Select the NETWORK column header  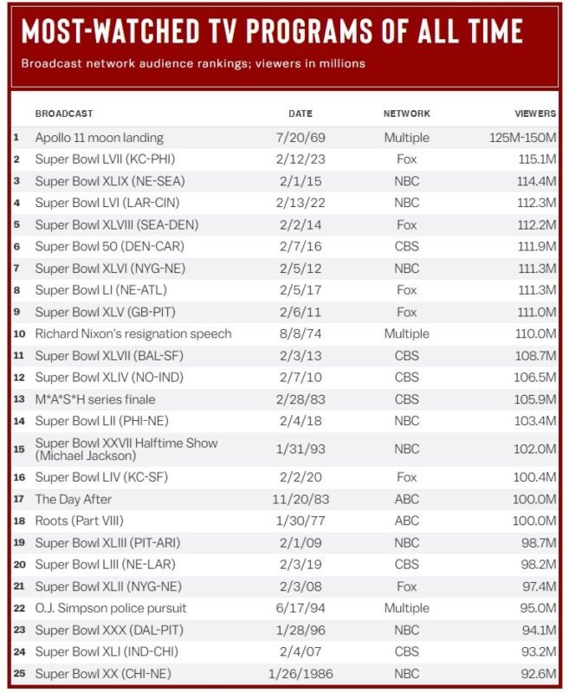406,113
